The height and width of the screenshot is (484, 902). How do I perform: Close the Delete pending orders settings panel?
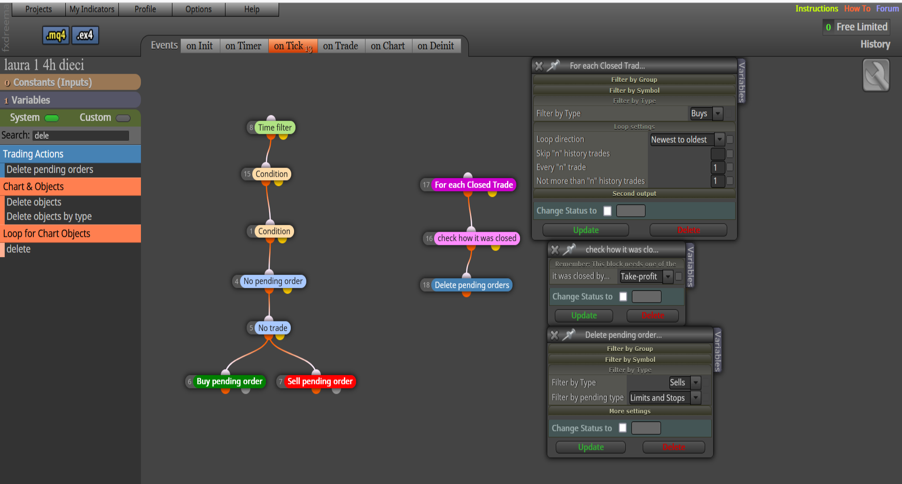554,335
